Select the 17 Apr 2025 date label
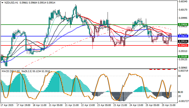 pyautogui.click(x=7, y=105)
